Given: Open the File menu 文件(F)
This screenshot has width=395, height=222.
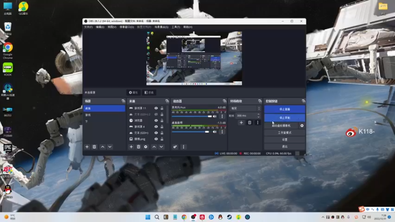Looking at the screenshot, I should 88,27.
